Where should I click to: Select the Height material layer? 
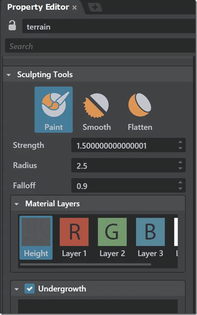click(x=36, y=237)
